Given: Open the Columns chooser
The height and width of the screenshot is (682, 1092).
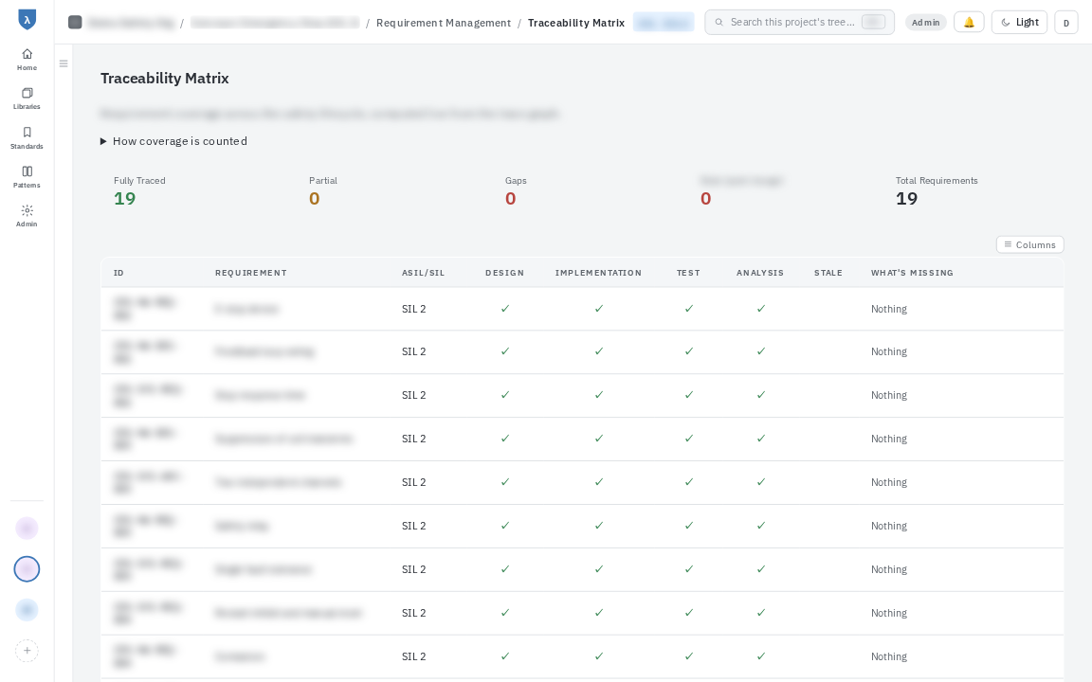Looking at the screenshot, I should tap(1029, 245).
